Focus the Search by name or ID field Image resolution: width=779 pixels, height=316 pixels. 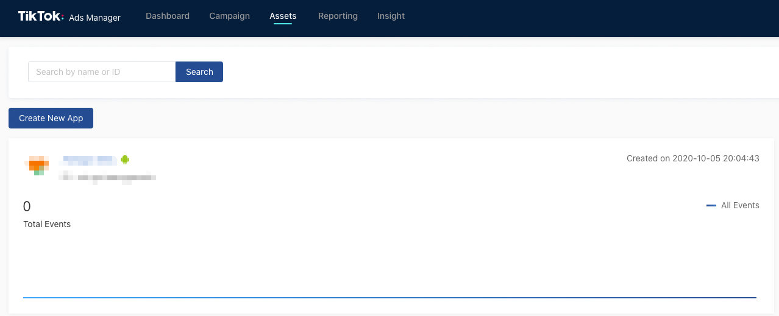(102, 72)
